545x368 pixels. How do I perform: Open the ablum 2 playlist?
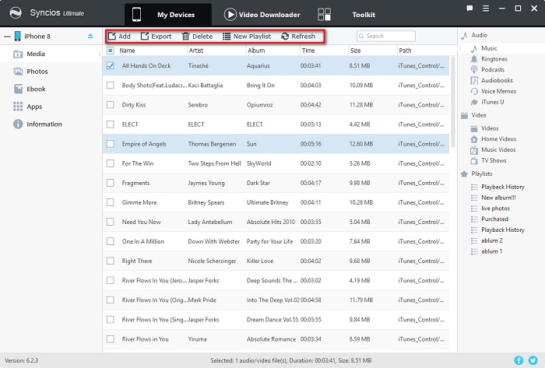pos(491,240)
